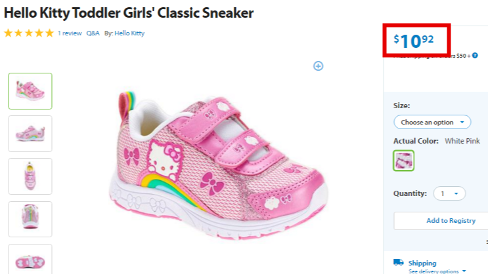Open the Size 'Choose an option' dropdown
The height and width of the screenshot is (274, 488).
432,122
